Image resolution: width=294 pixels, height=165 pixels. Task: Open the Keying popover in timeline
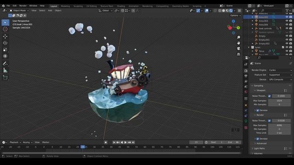click(28, 143)
